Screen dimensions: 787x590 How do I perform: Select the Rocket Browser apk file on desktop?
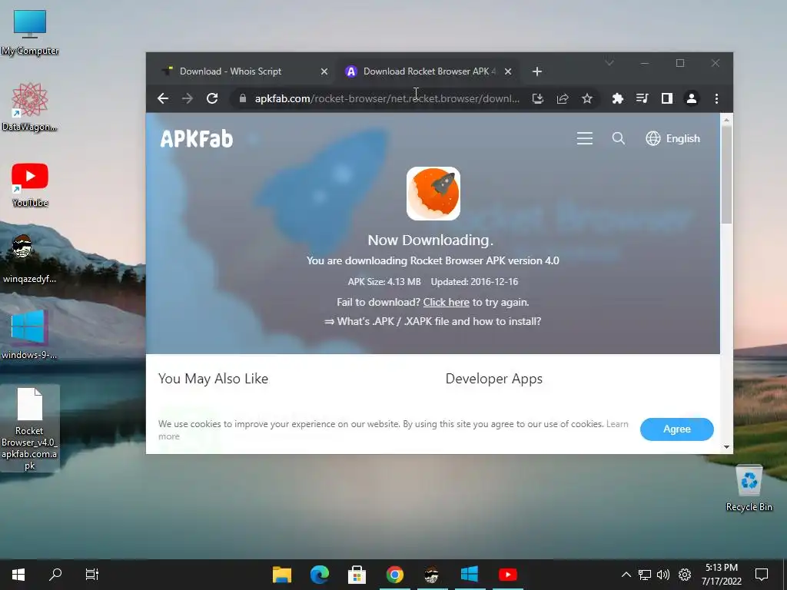tap(30, 429)
